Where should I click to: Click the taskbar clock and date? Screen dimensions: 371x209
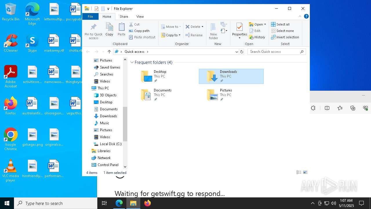tap(346, 203)
